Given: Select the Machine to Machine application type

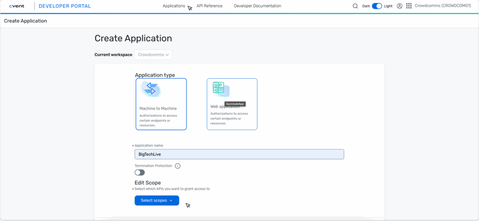Looking at the screenshot, I should point(161,104).
